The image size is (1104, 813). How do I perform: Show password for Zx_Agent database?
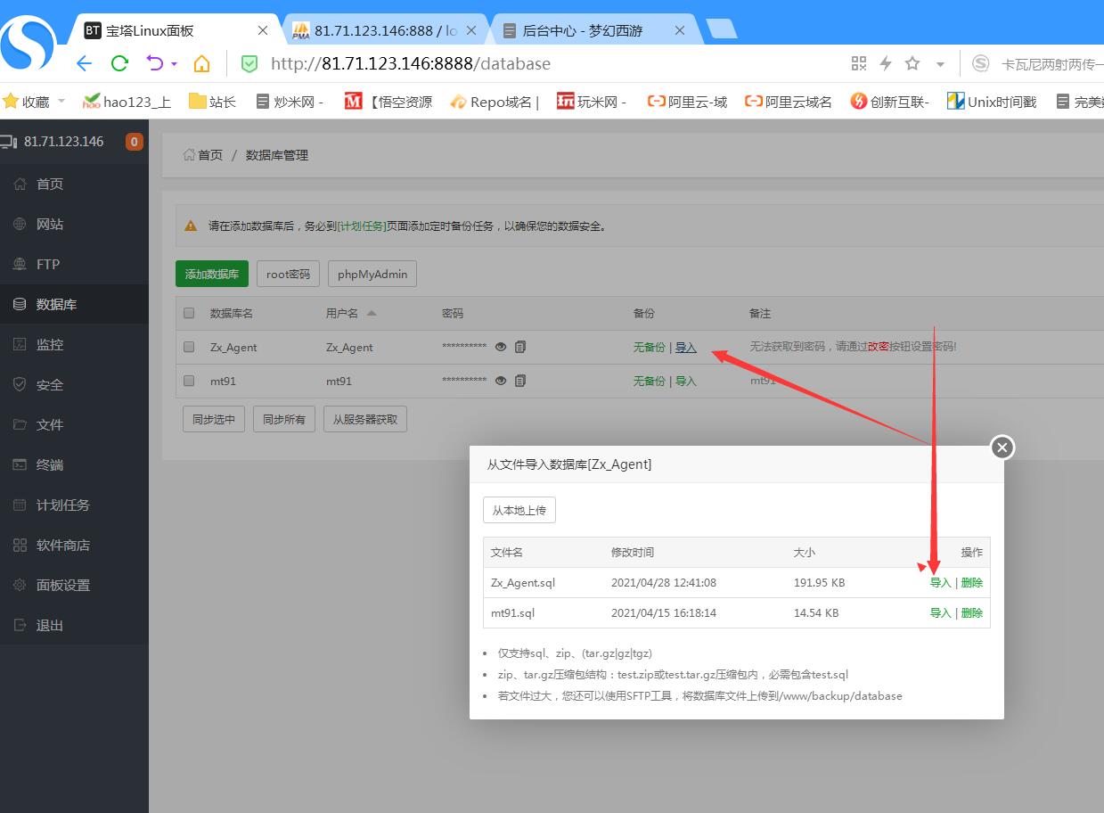[x=501, y=347]
